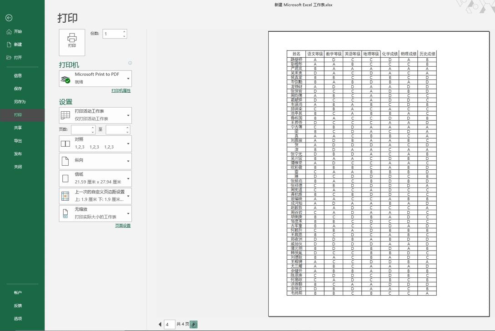495x331 pixels.
Task: Click the large 打印 printer button
Action: click(72, 40)
